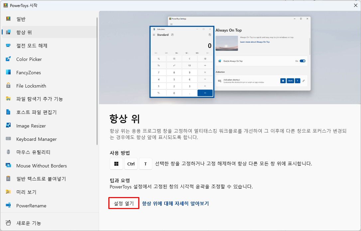The height and width of the screenshot is (231, 361).
Task: Click the 미리 보기 magnifier icon
Action: pos(8,192)
